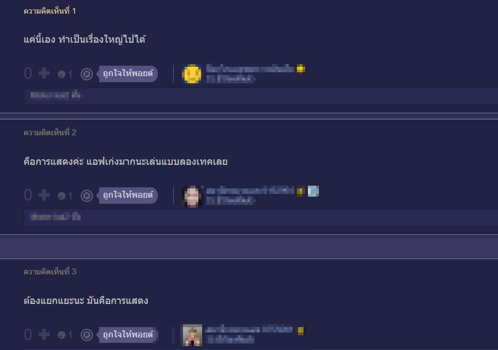Image resolution: width=498 pixels, height=350 pixels.
Task: Upvote comment 3 with the plus icon
Action: coord(44,335)
